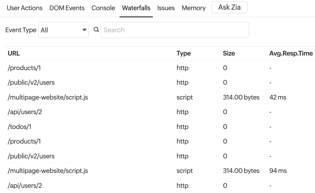Select the Console tab
315x193 pixels.
tap(103, 8)
